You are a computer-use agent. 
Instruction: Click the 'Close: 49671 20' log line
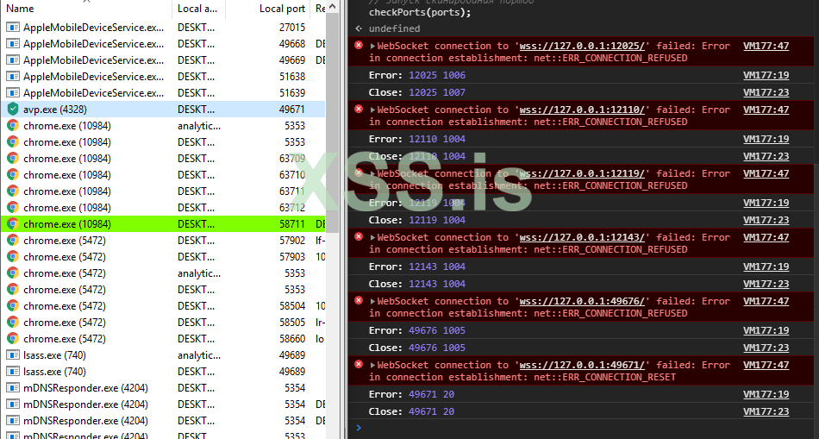pyautogui.click(x=411, y=411)
